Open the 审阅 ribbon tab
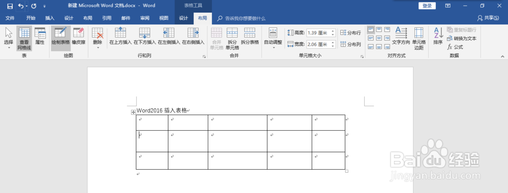This screenshot has height=193, width=508. pos(145,18)
